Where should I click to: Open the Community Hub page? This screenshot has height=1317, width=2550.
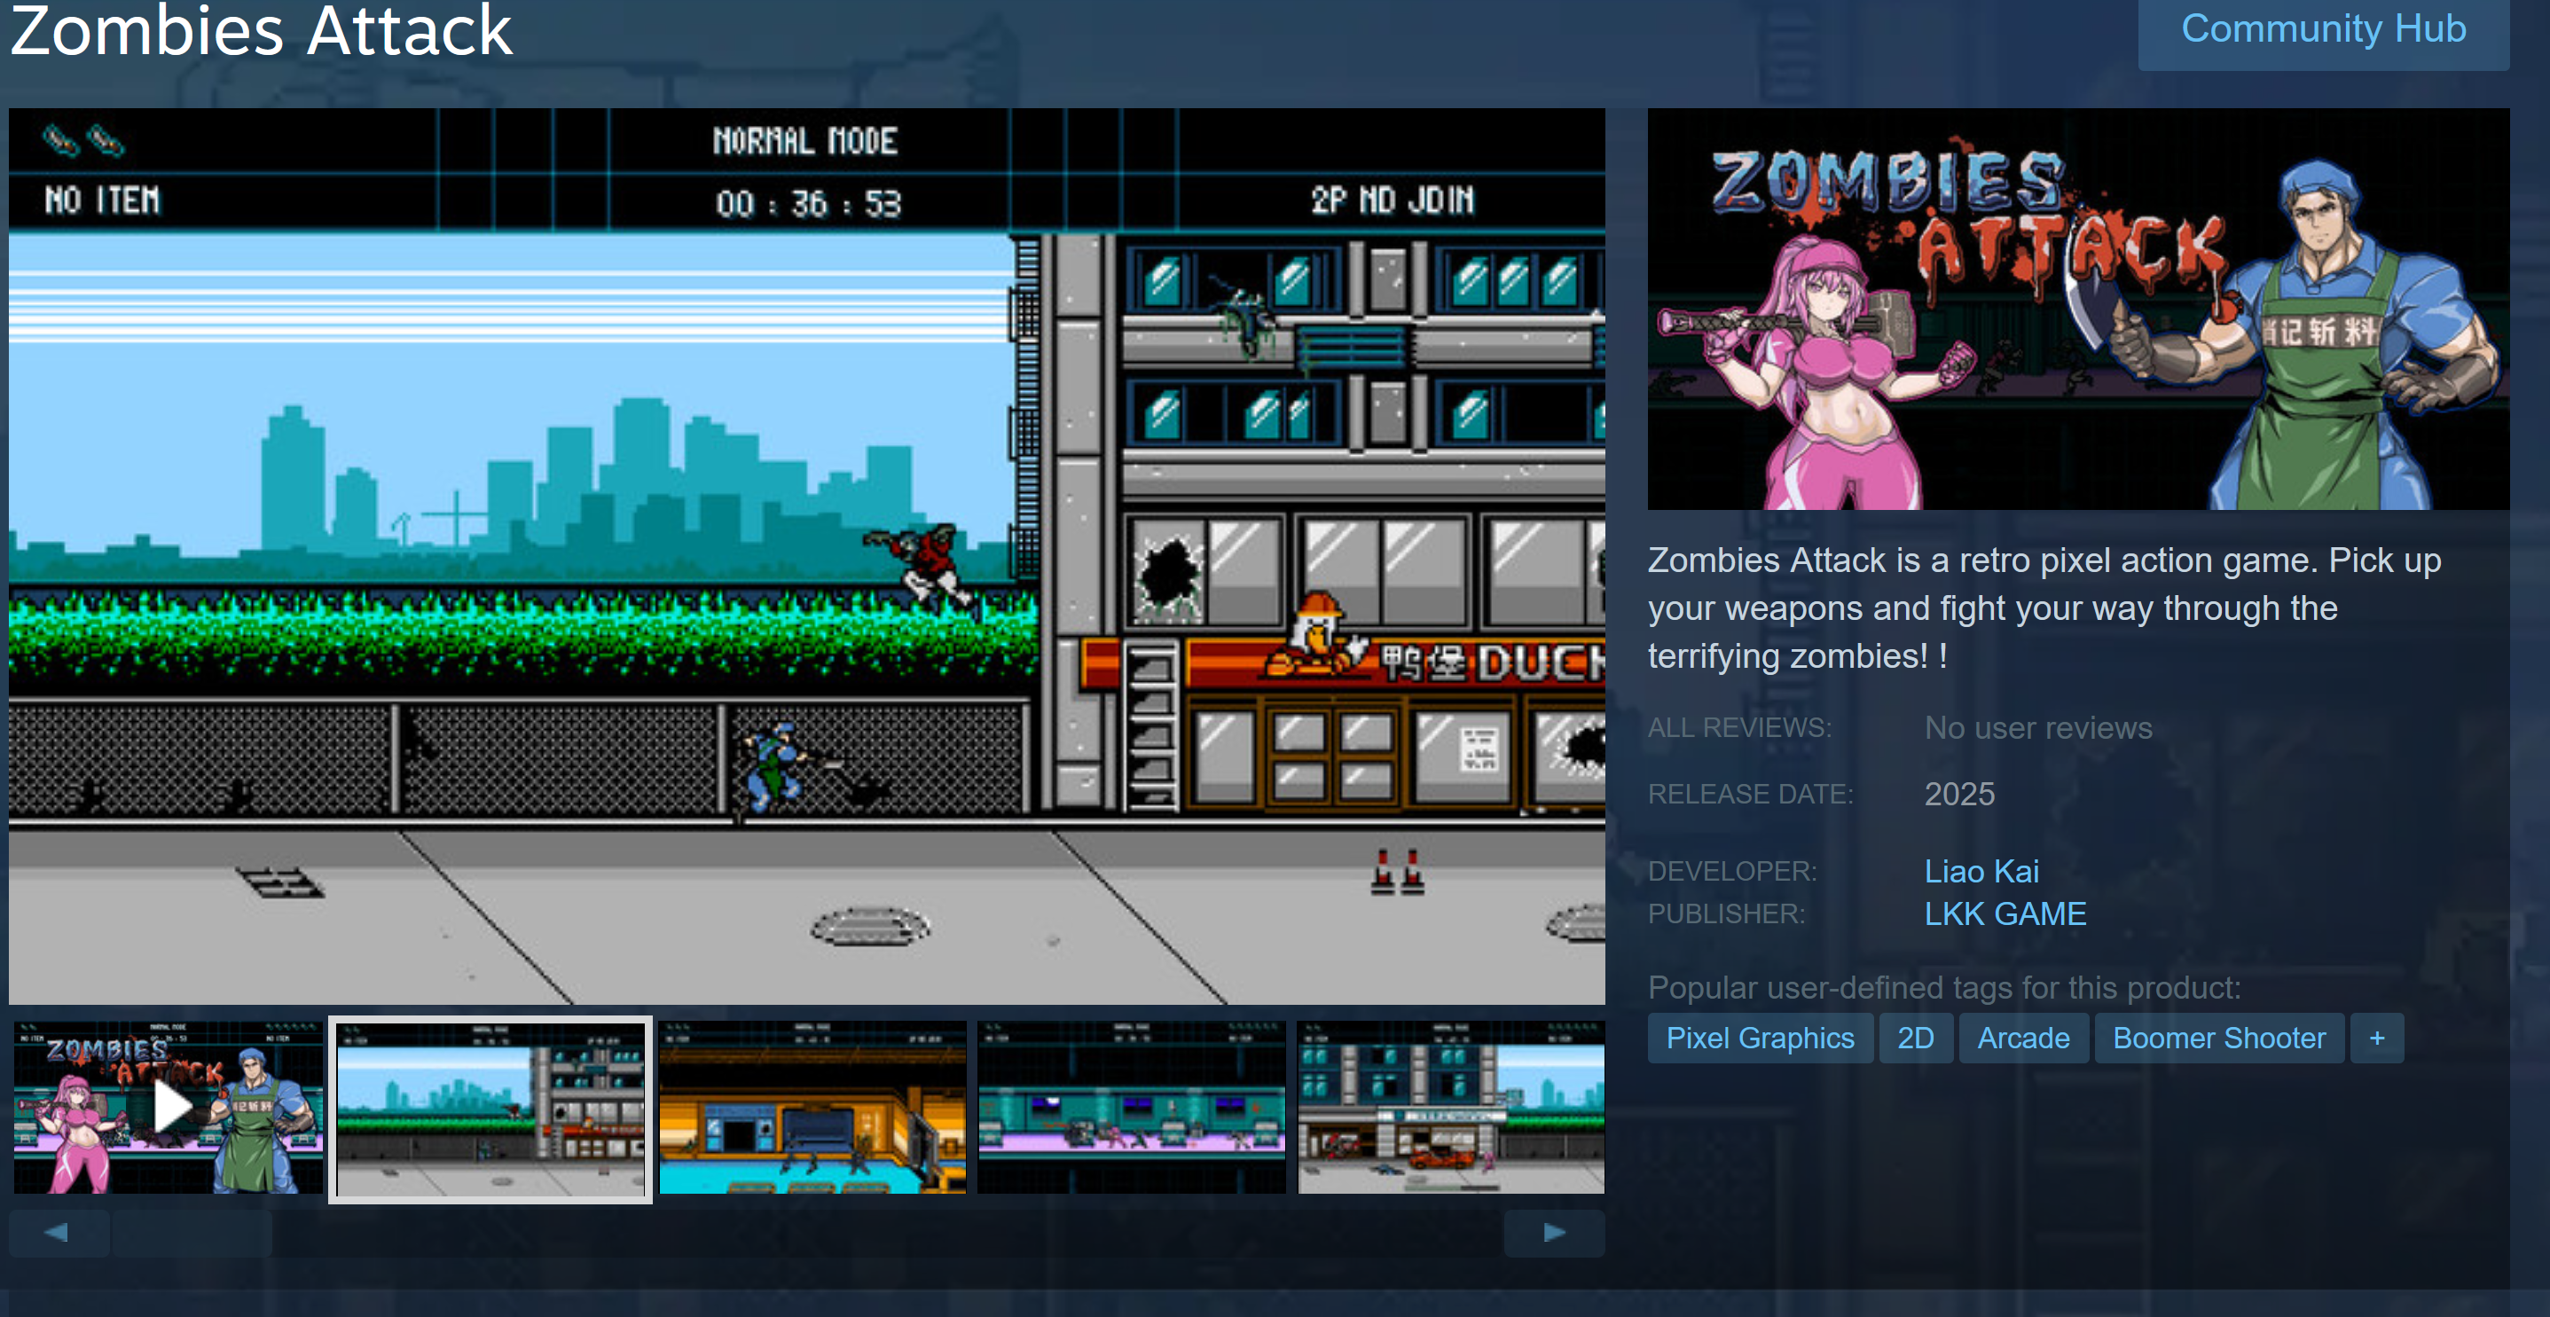[x=2322, y=29]
